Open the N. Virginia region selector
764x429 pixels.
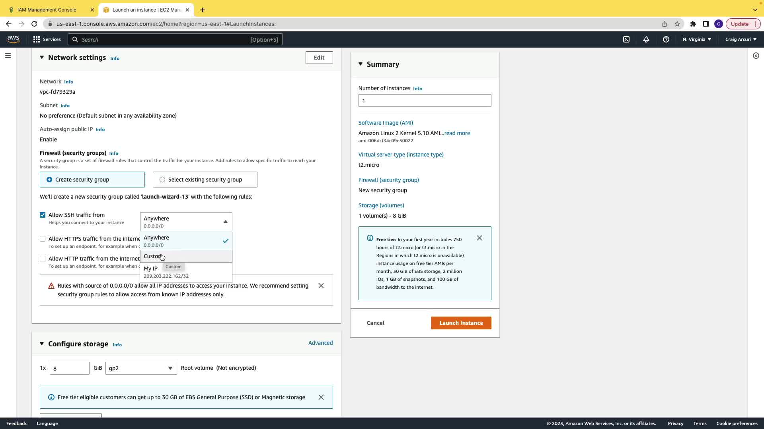pyautogui.click(x=697, y=39)
